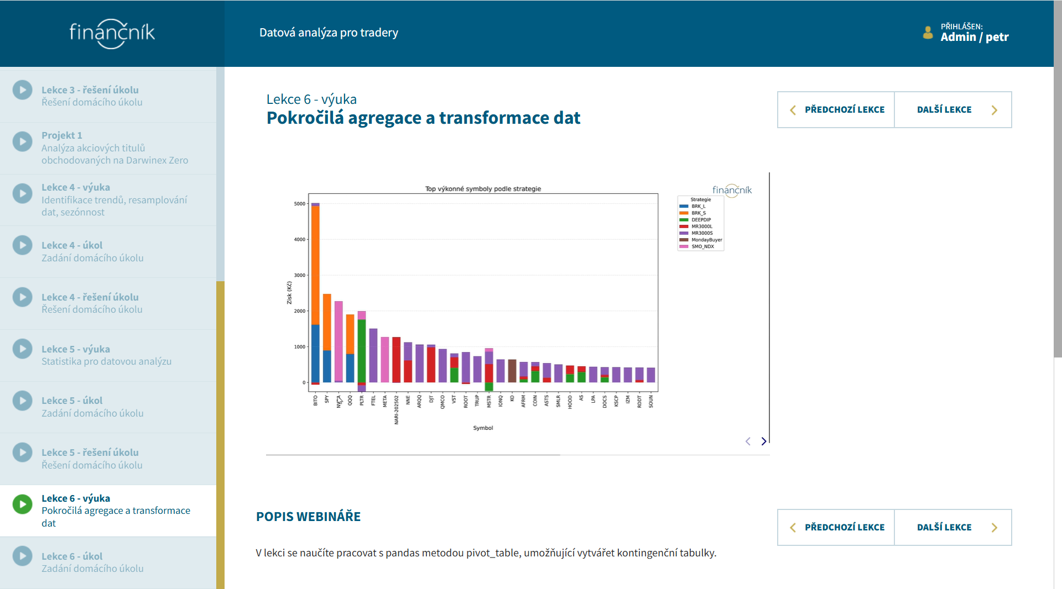Viewport: 1062px width, 589px height.
Task: Open Lekce 4 - řešení úkolu entry
Action: click(x=108, y=303)
